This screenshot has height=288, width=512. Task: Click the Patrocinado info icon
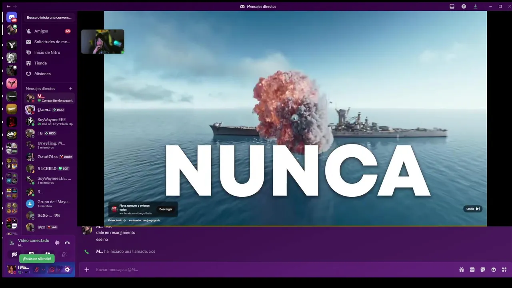click(124, 220)
